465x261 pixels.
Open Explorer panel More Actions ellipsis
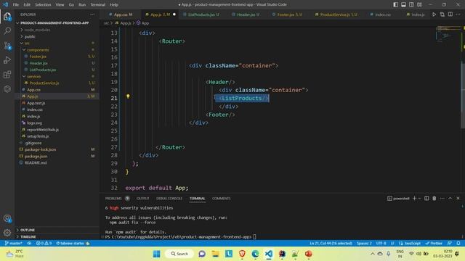(92, 14)
